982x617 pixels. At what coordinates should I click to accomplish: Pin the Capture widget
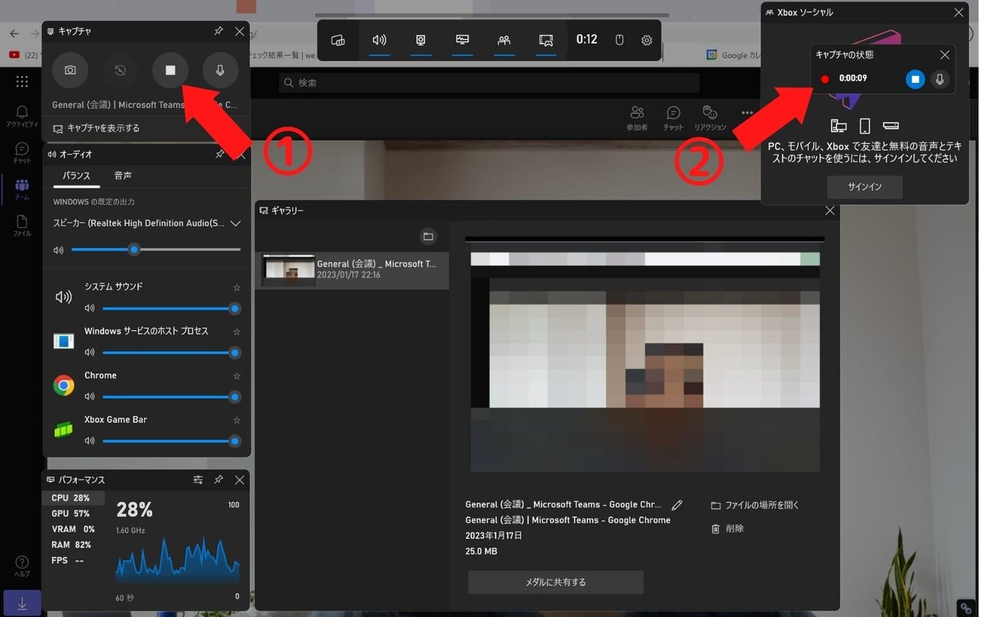[x=219, y=31]
